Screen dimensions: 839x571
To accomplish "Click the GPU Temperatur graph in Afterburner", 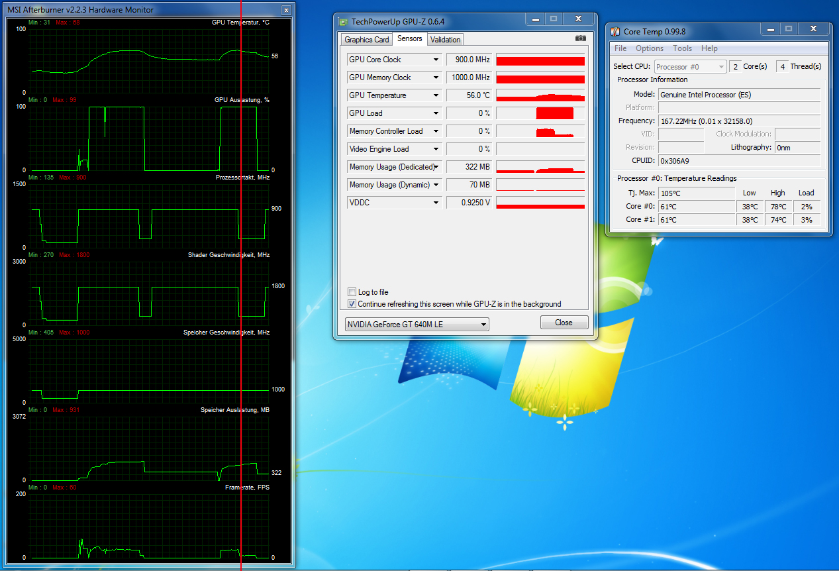I will coord(149,61).
